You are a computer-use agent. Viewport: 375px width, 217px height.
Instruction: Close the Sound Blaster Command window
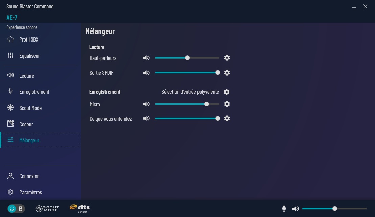click(x=365, y=7)
